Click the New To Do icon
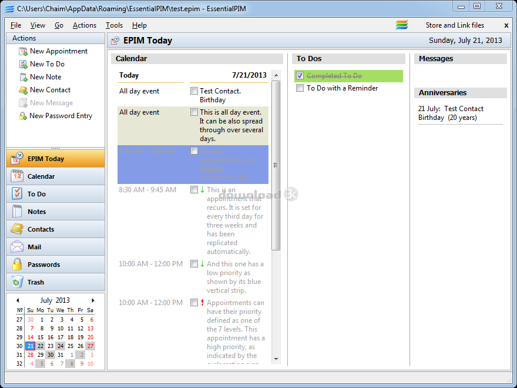517x388 pixels. click(x=23, y=65)
